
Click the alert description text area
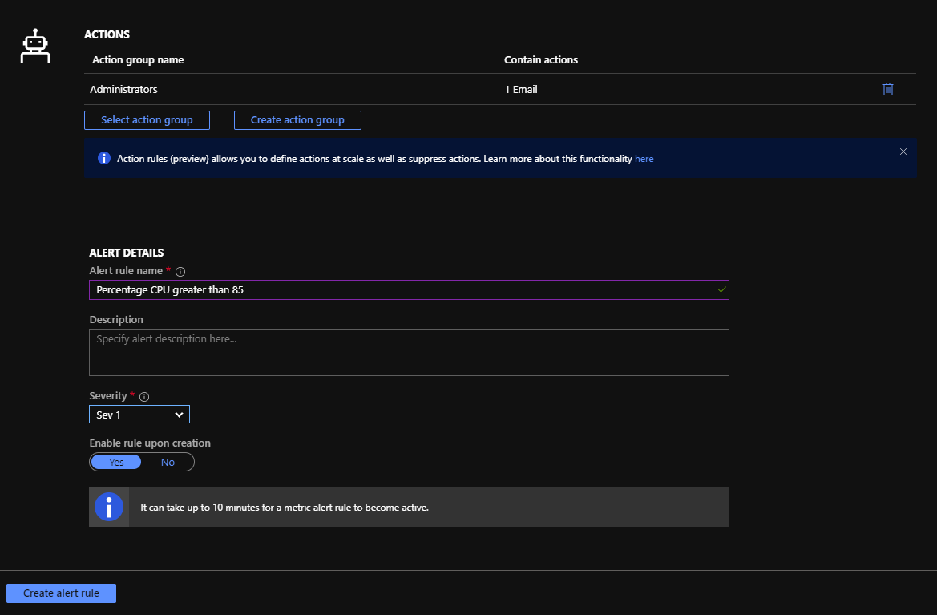[409, 352]
